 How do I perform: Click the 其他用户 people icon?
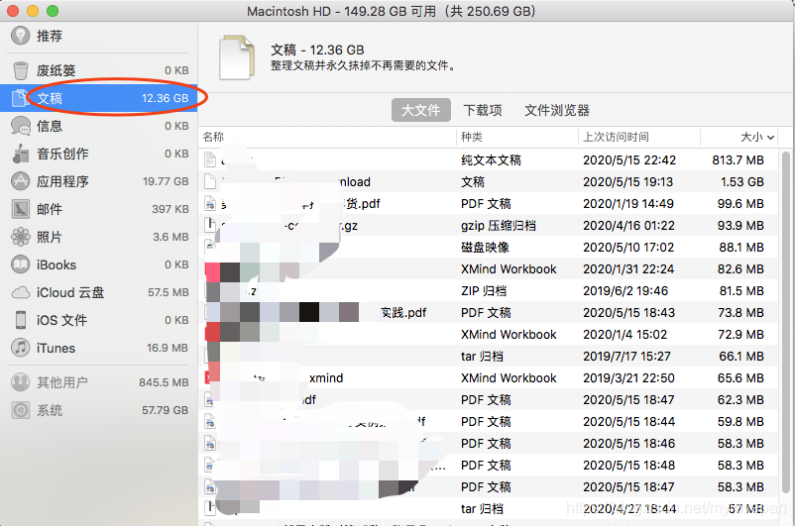click(x=20, y=382)
